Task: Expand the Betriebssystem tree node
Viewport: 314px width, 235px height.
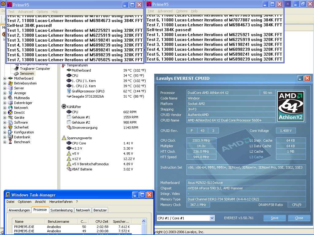Action: [5, 83]
